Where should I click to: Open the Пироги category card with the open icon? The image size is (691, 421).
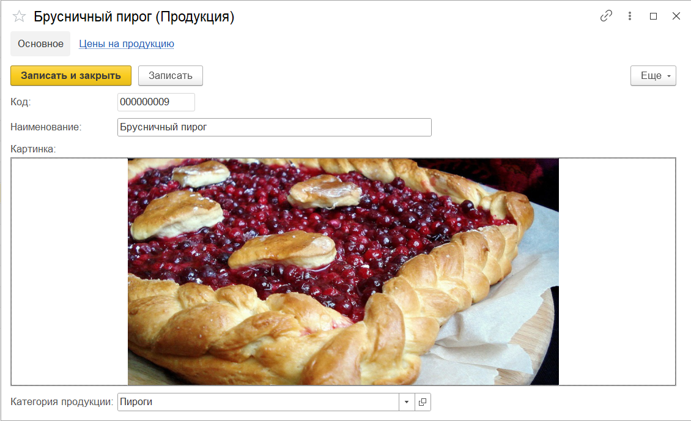pyautogui.click(x=423, y=402)
